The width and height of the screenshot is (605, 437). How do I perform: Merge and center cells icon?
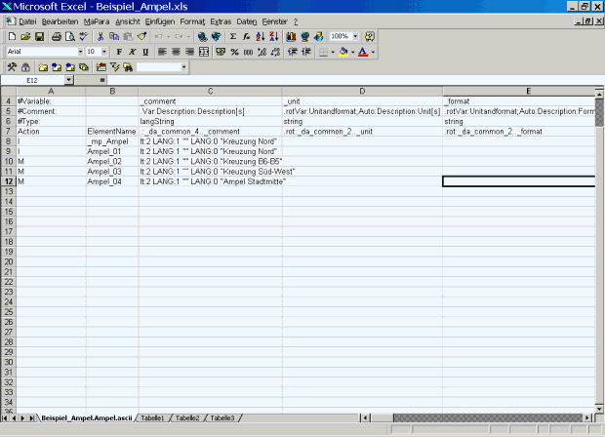pyautogui.click(x=204, y=52)
